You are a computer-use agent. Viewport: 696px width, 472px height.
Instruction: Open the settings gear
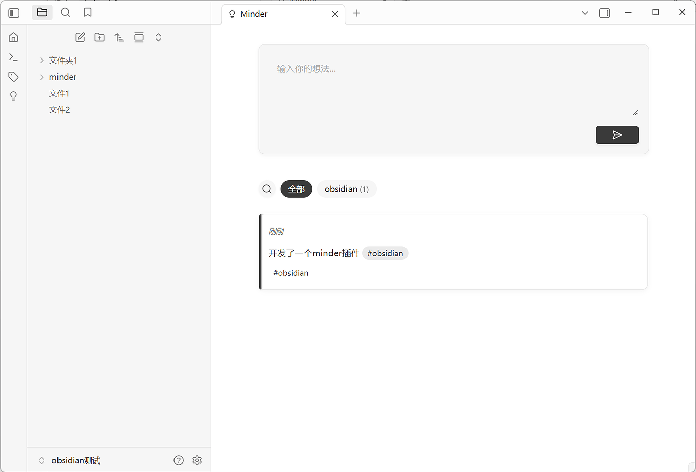[197, 460]
